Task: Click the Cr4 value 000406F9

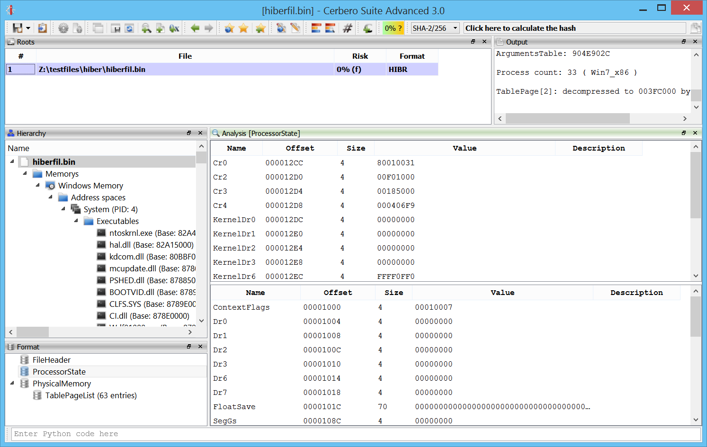Action: pos(395,206)
